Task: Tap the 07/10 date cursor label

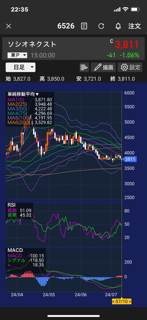Action: coord(122,302)
